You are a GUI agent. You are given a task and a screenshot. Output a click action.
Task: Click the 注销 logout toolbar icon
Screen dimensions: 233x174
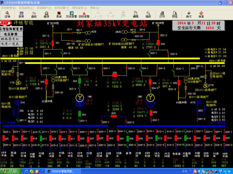(x=7, y=14)
